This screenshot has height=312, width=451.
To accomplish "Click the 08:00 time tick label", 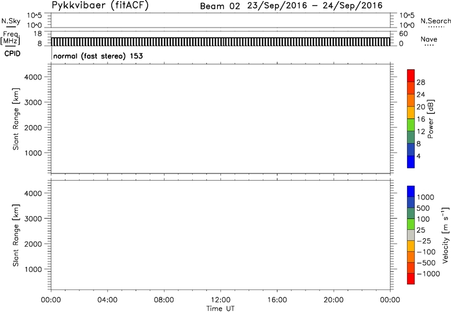I will (164, 300).
